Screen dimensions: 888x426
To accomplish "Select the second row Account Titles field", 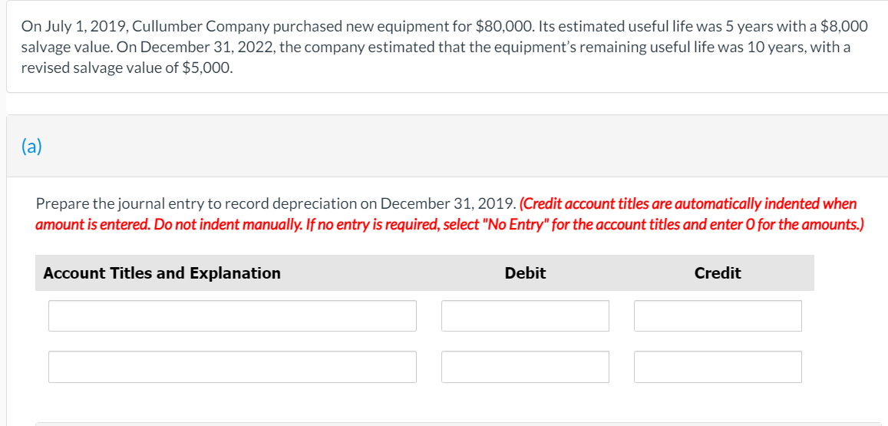I will 233,367.
